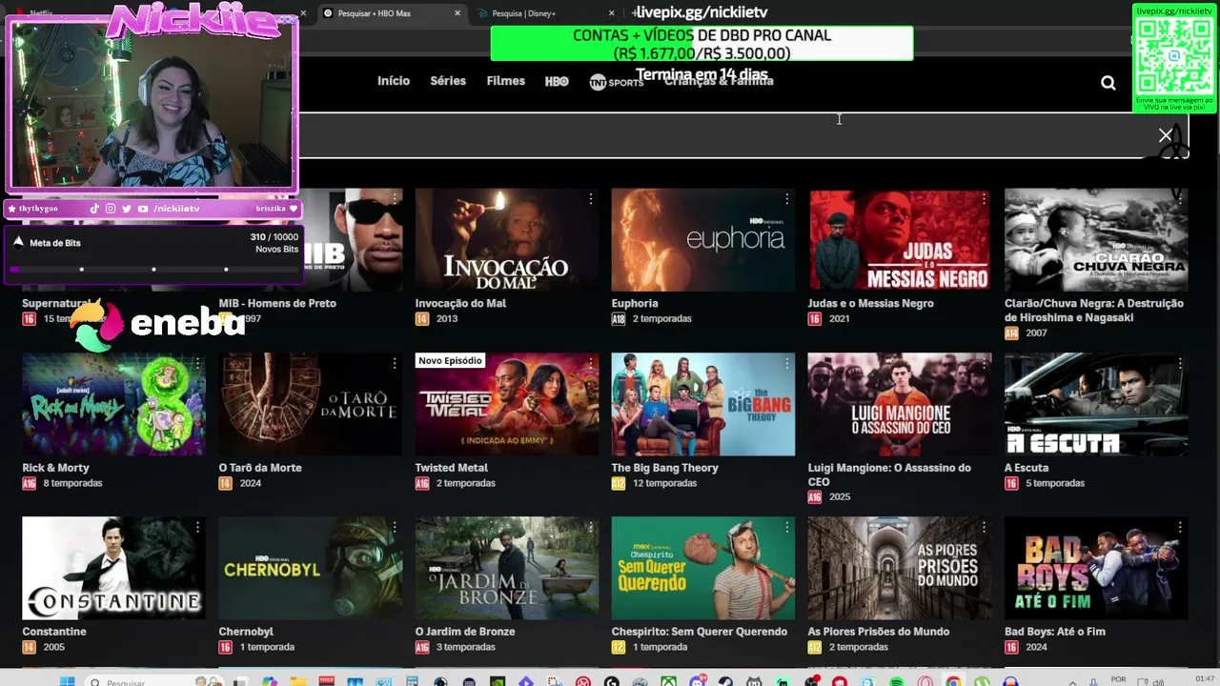
Task: Open the O Jardim de Bronze thumbnail
Action: 506,568
